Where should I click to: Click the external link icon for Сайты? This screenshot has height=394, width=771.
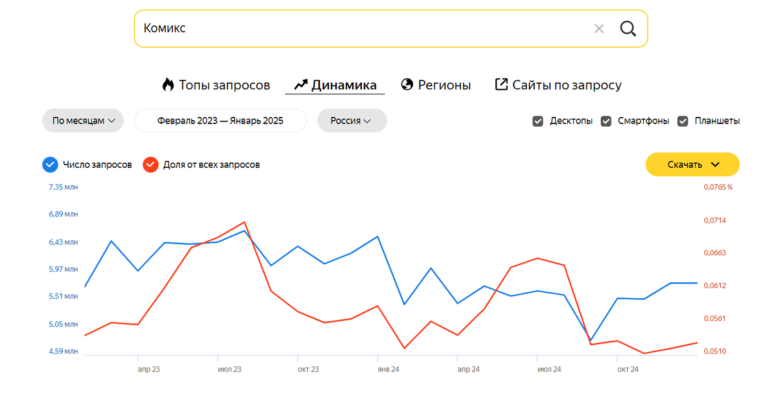[x=501, y=85]
